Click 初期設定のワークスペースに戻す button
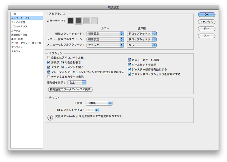This screenshot has height=162, width=227. click(70, 89)
